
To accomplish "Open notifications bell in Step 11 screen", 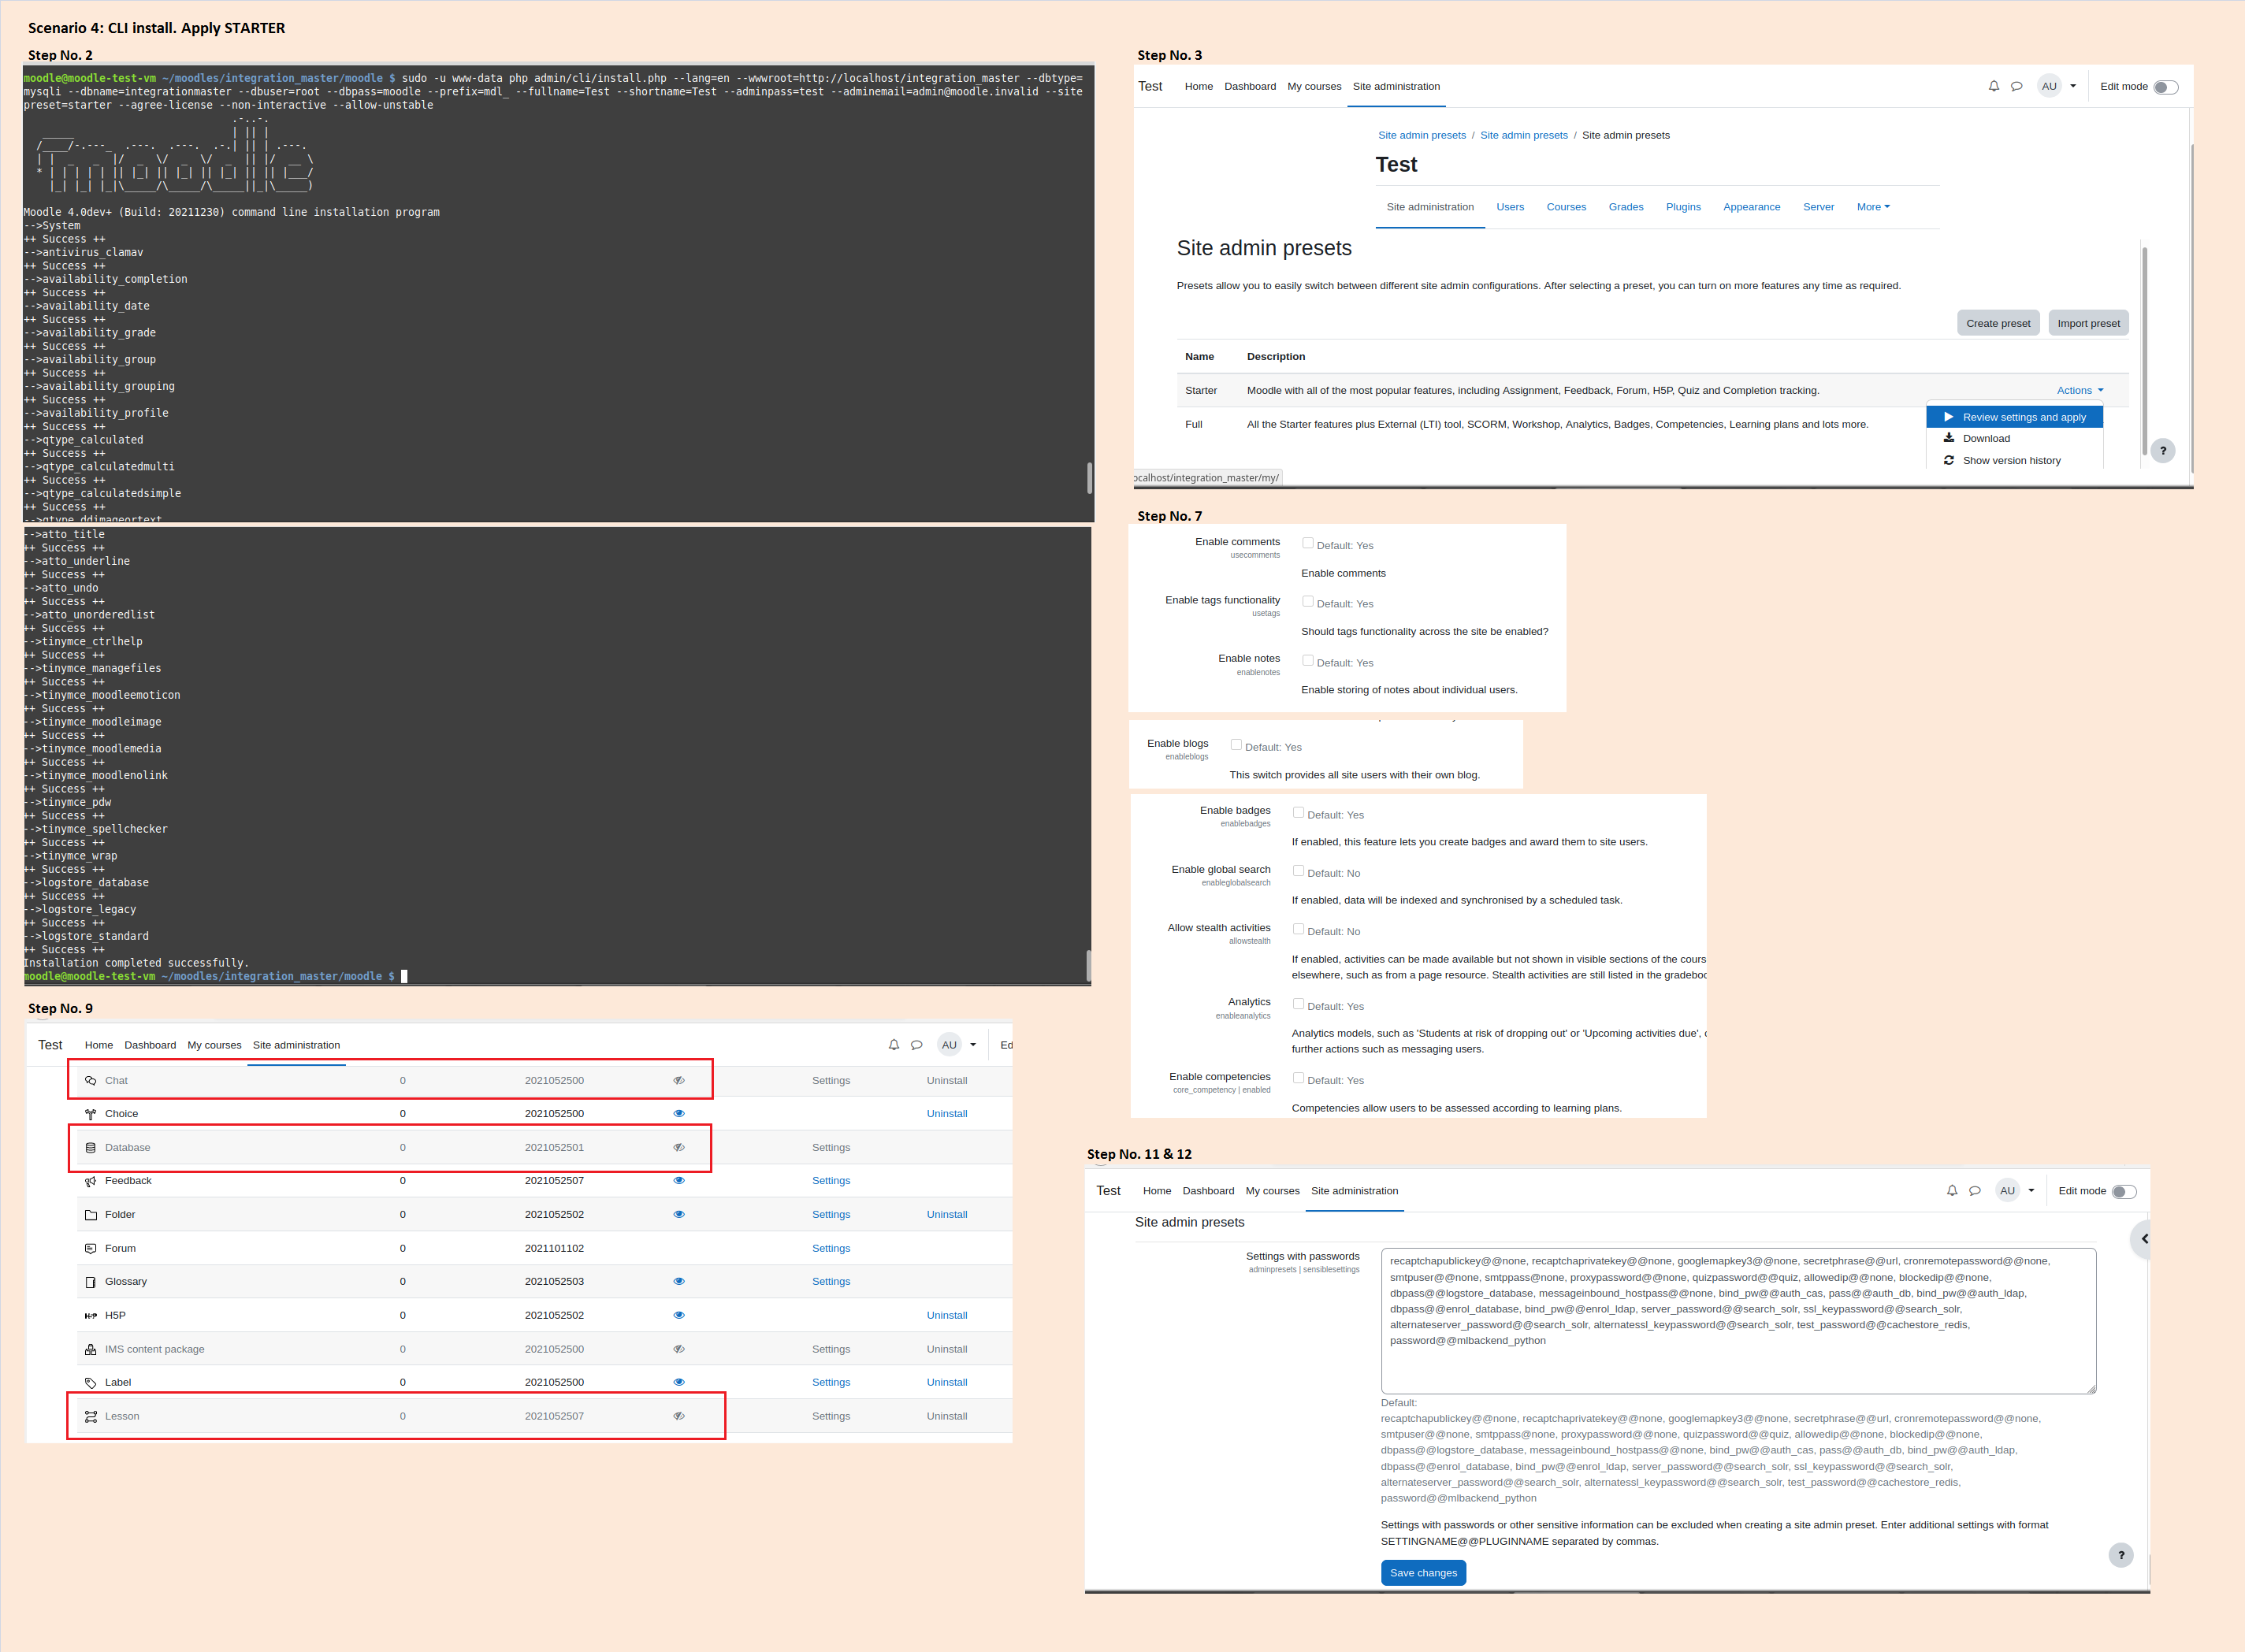I will (x=1952, y=1191).
